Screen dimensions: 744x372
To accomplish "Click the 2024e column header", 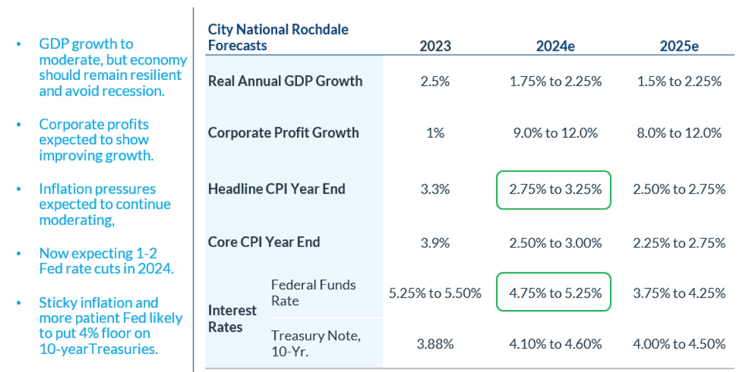I will click(x=555, y=46).
